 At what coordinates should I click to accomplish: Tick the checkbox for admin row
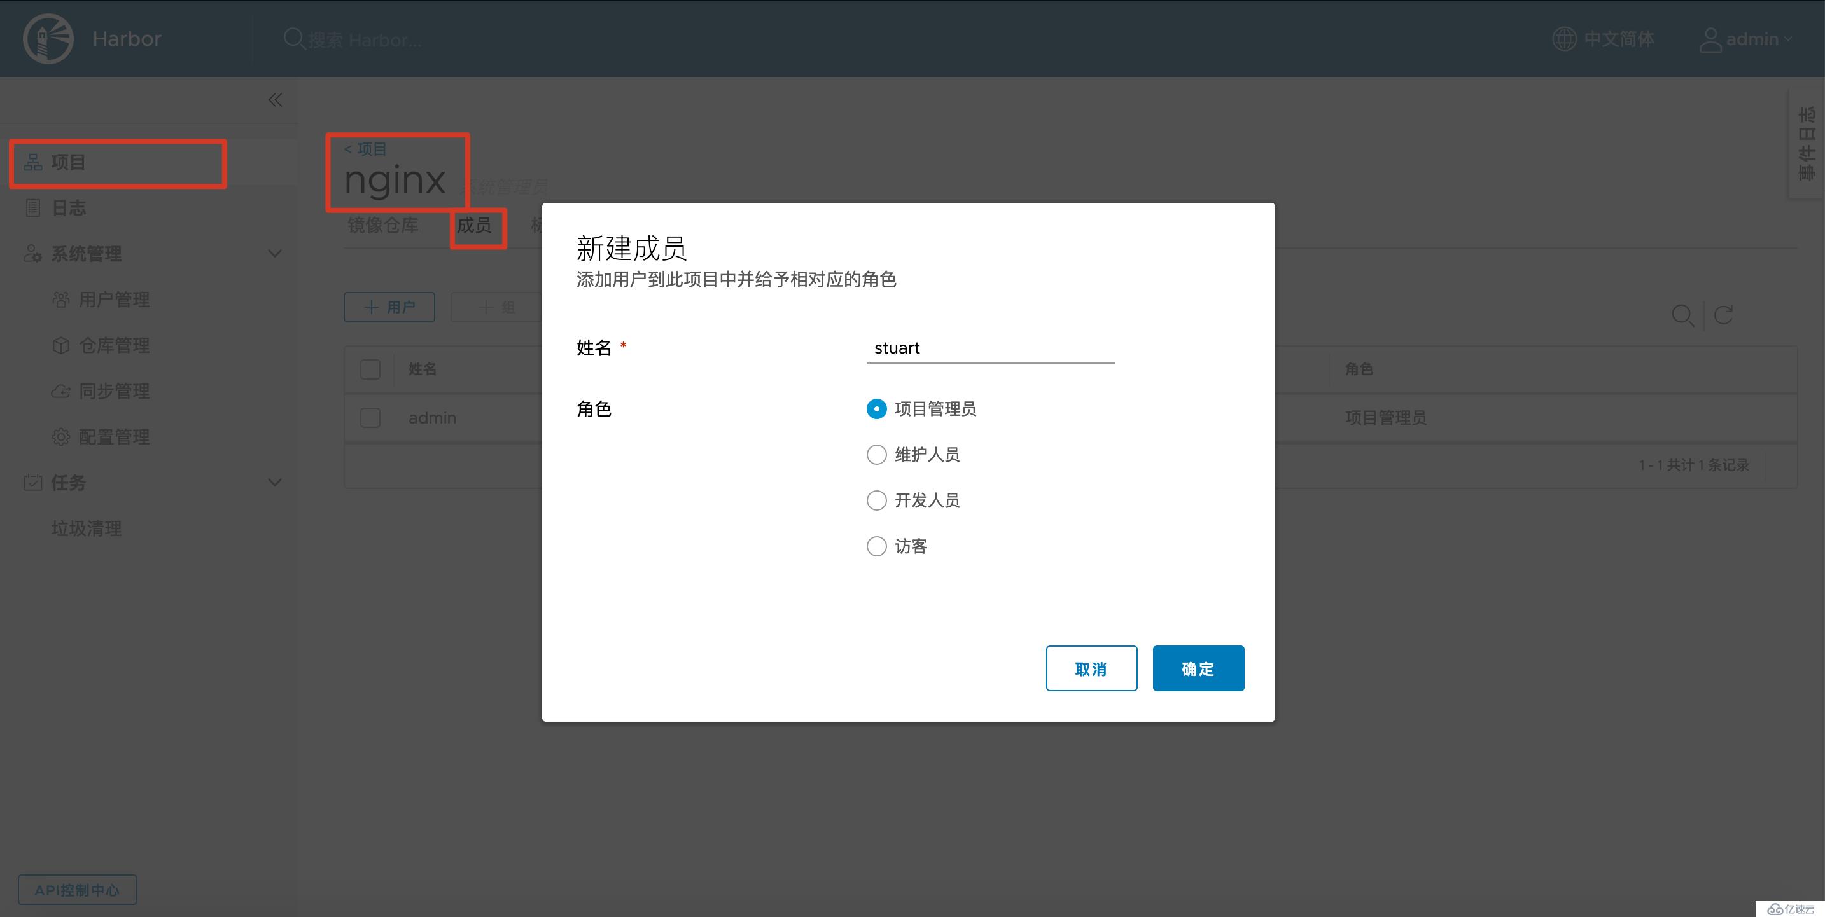click(370, 418)
